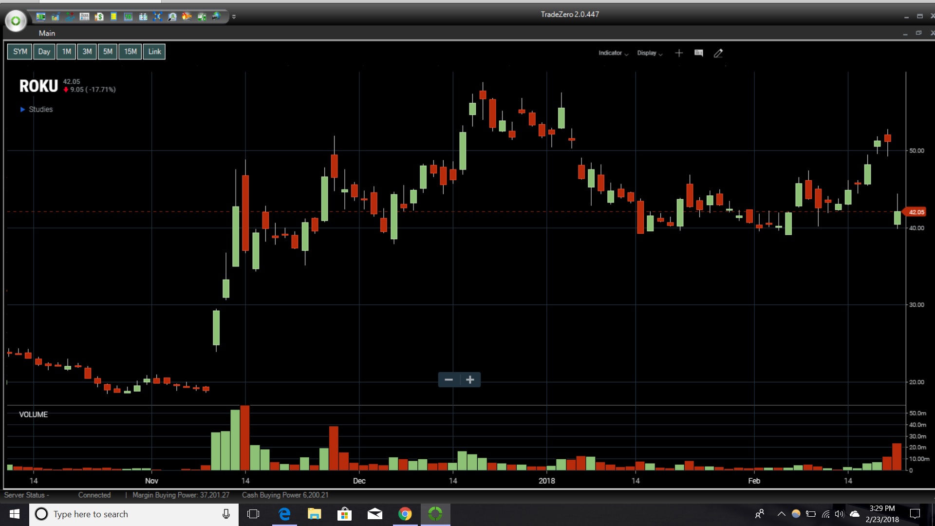Viewport: 935px width, 526px height.
Task: Click the green and red arrows trend icon
Action: click(70, 17)
